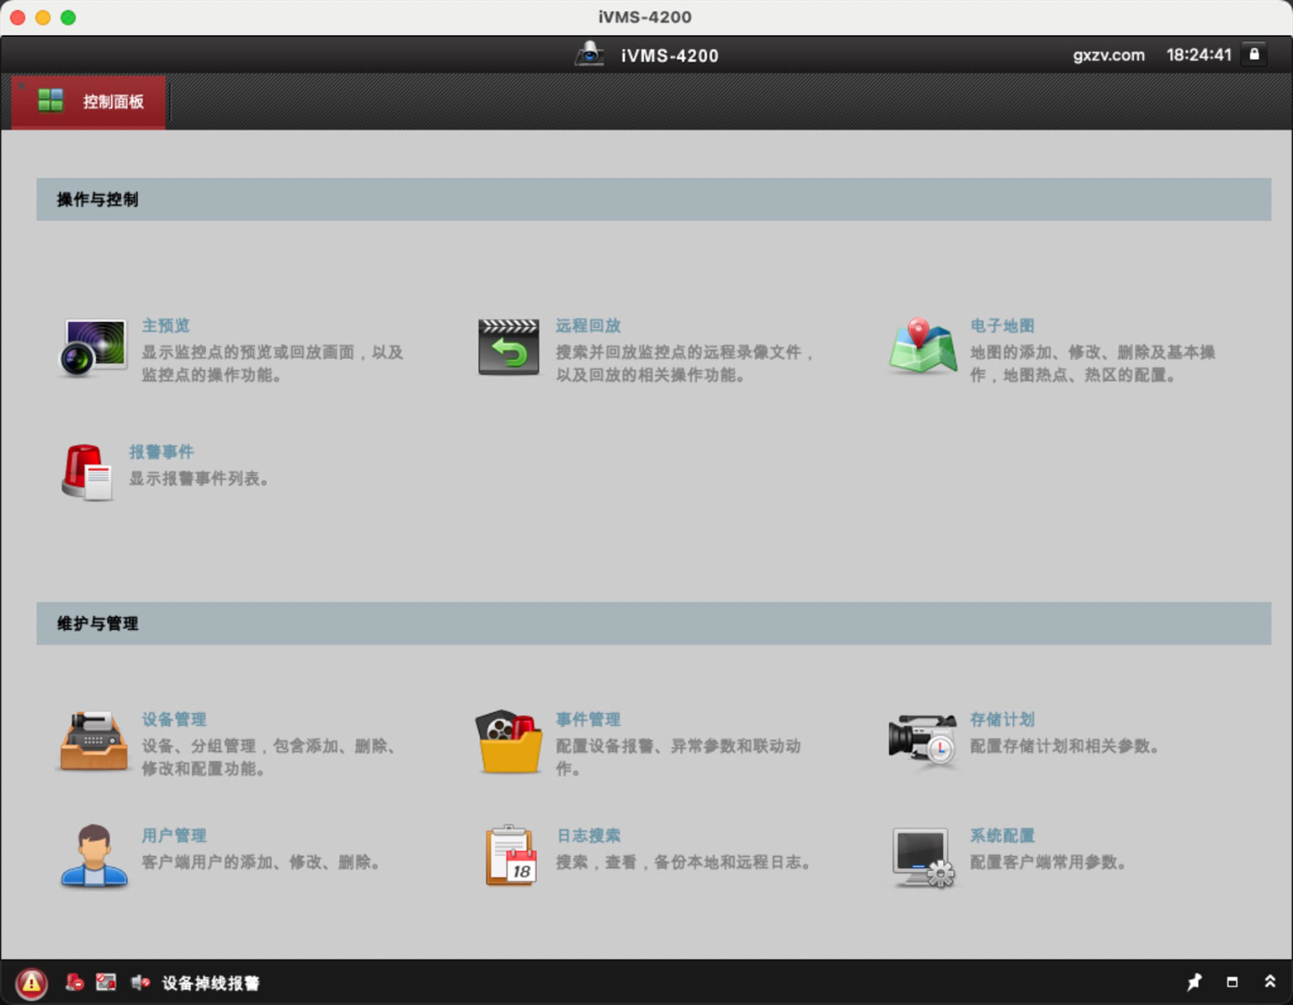Screen dimensions: 1293x1005
Task: Open the 系统配置 monitor icon
Action: [x=923, y=857]
